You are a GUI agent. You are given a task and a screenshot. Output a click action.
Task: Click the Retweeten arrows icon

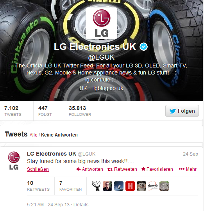point(110,169)
